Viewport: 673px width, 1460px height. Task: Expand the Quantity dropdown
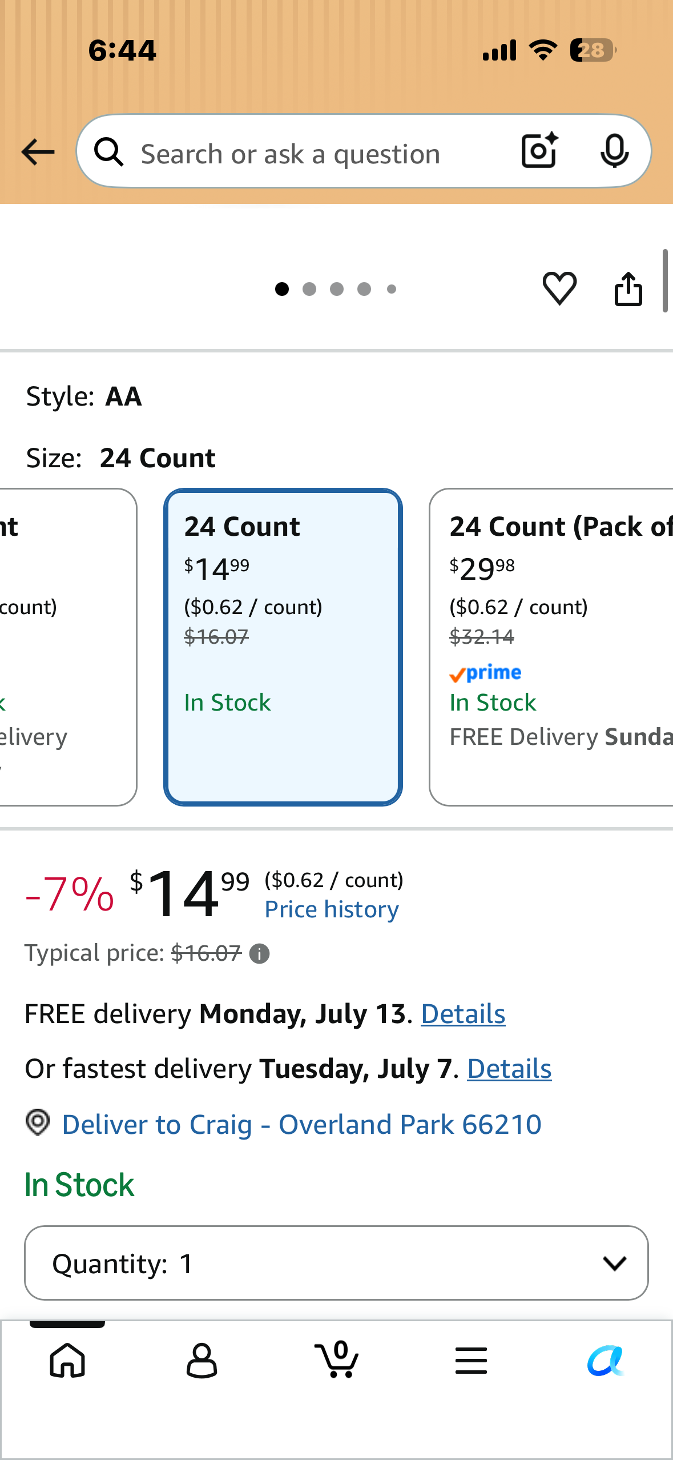(x=336, y=1263)
